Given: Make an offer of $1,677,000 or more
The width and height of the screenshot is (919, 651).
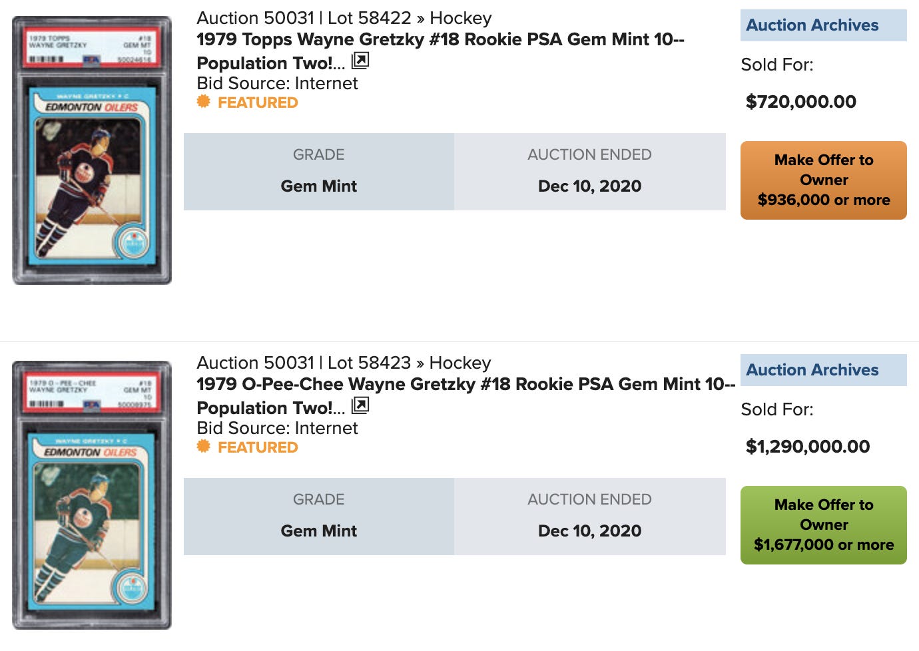Looking at the screenshot, I should (824, 525).
